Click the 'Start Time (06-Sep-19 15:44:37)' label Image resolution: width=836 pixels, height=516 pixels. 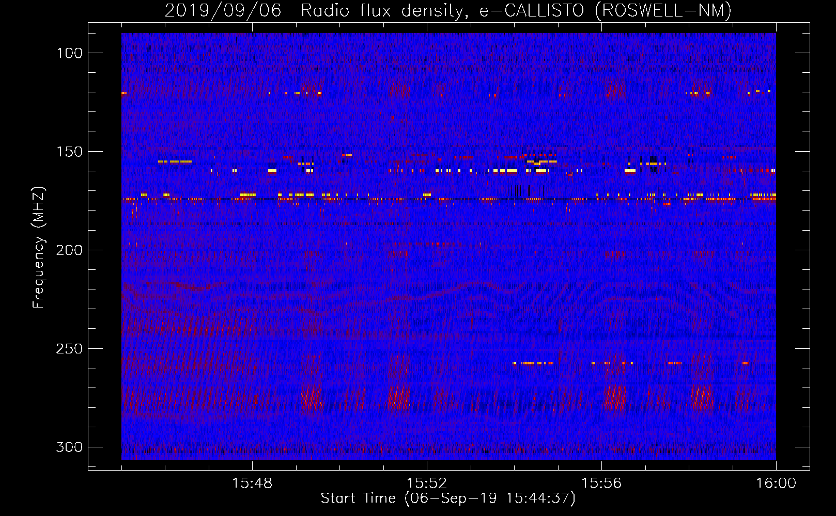tap(448, 498)
